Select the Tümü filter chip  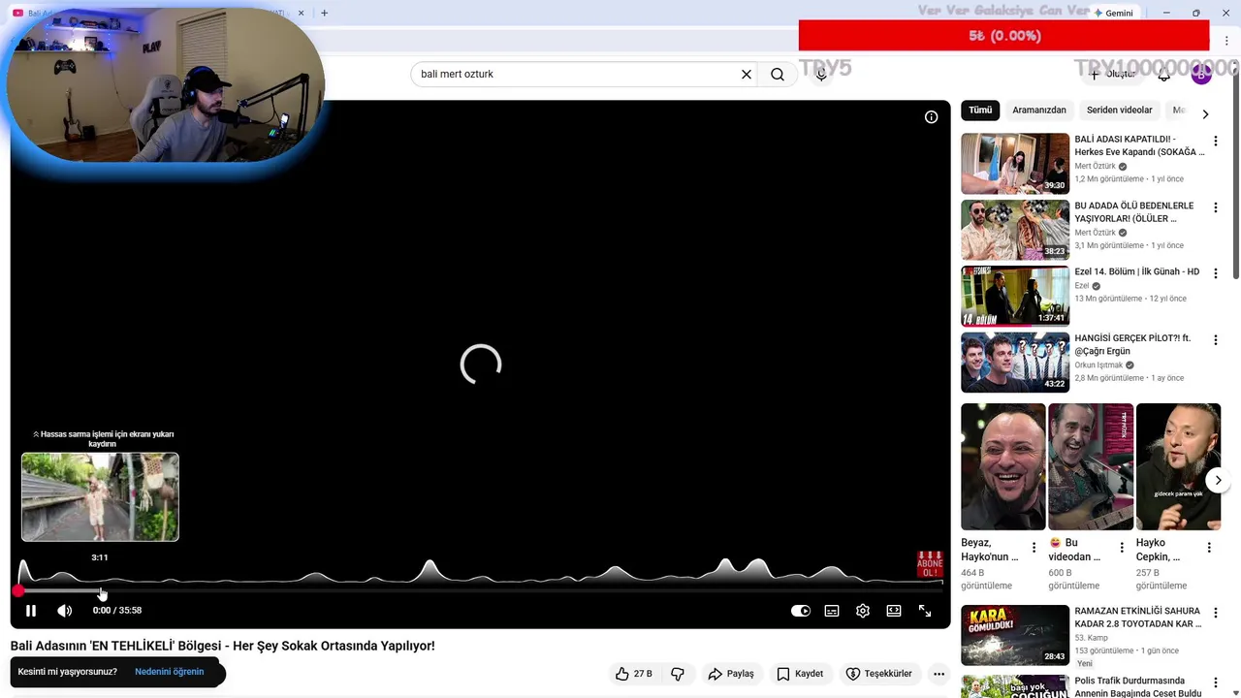(980, 111)
